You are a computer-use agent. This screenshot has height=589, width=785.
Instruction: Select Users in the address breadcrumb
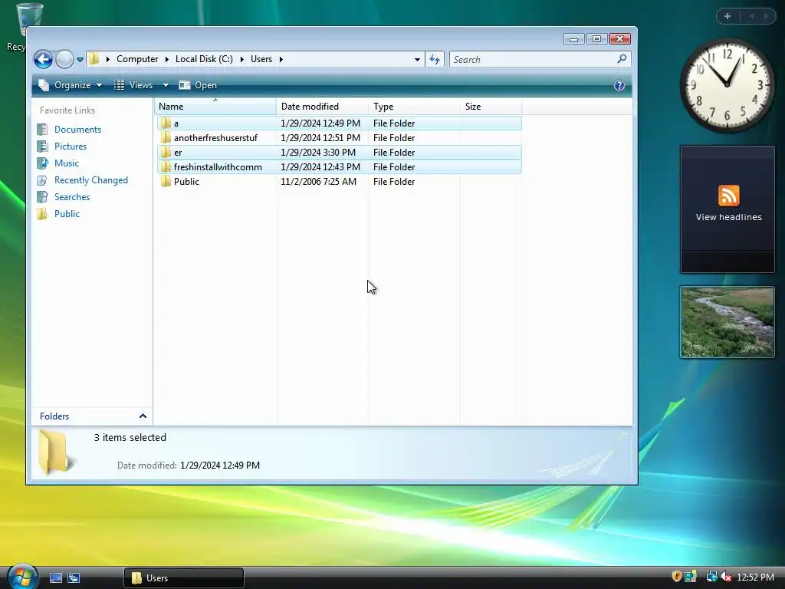click(x=261, y=59)
